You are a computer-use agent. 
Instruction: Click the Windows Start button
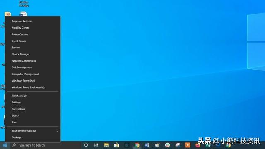tap(5, 145)
